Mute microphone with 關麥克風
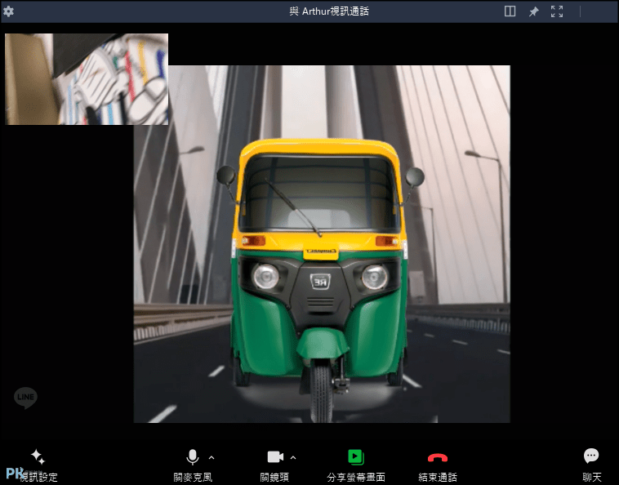This screenshot has height=485, width=619. (193, 466)
